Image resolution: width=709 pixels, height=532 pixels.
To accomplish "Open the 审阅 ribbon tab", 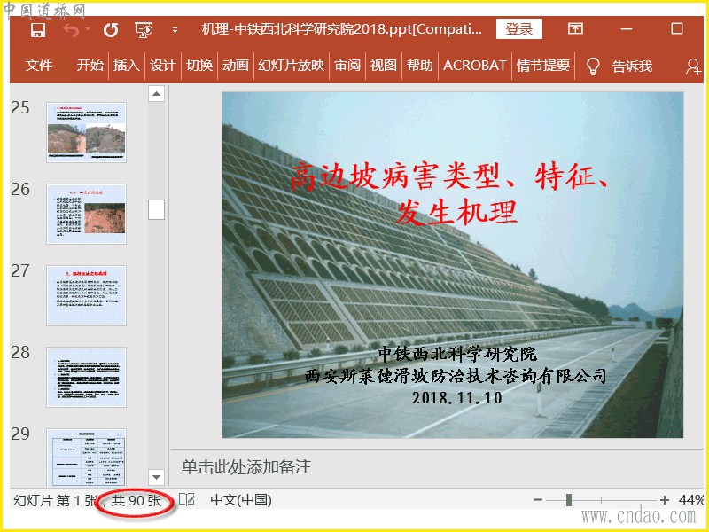I will point(347,66).
